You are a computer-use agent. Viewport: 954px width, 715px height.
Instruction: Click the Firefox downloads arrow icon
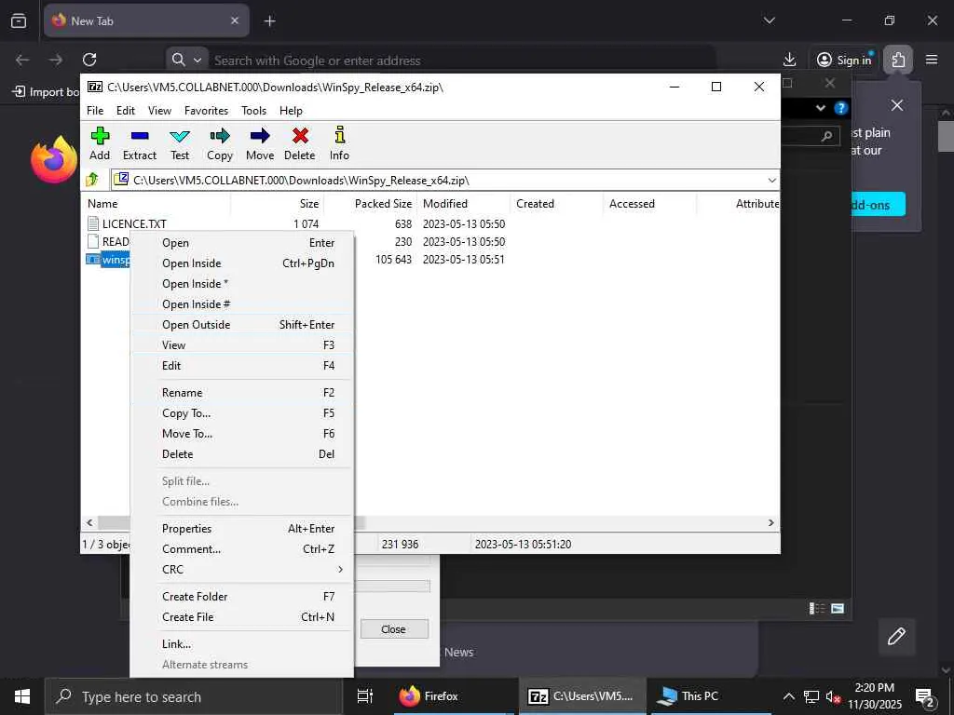click(789, 60)
